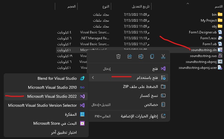Click the My Project folder icon

pyautogui.click(x=220, y=20)
